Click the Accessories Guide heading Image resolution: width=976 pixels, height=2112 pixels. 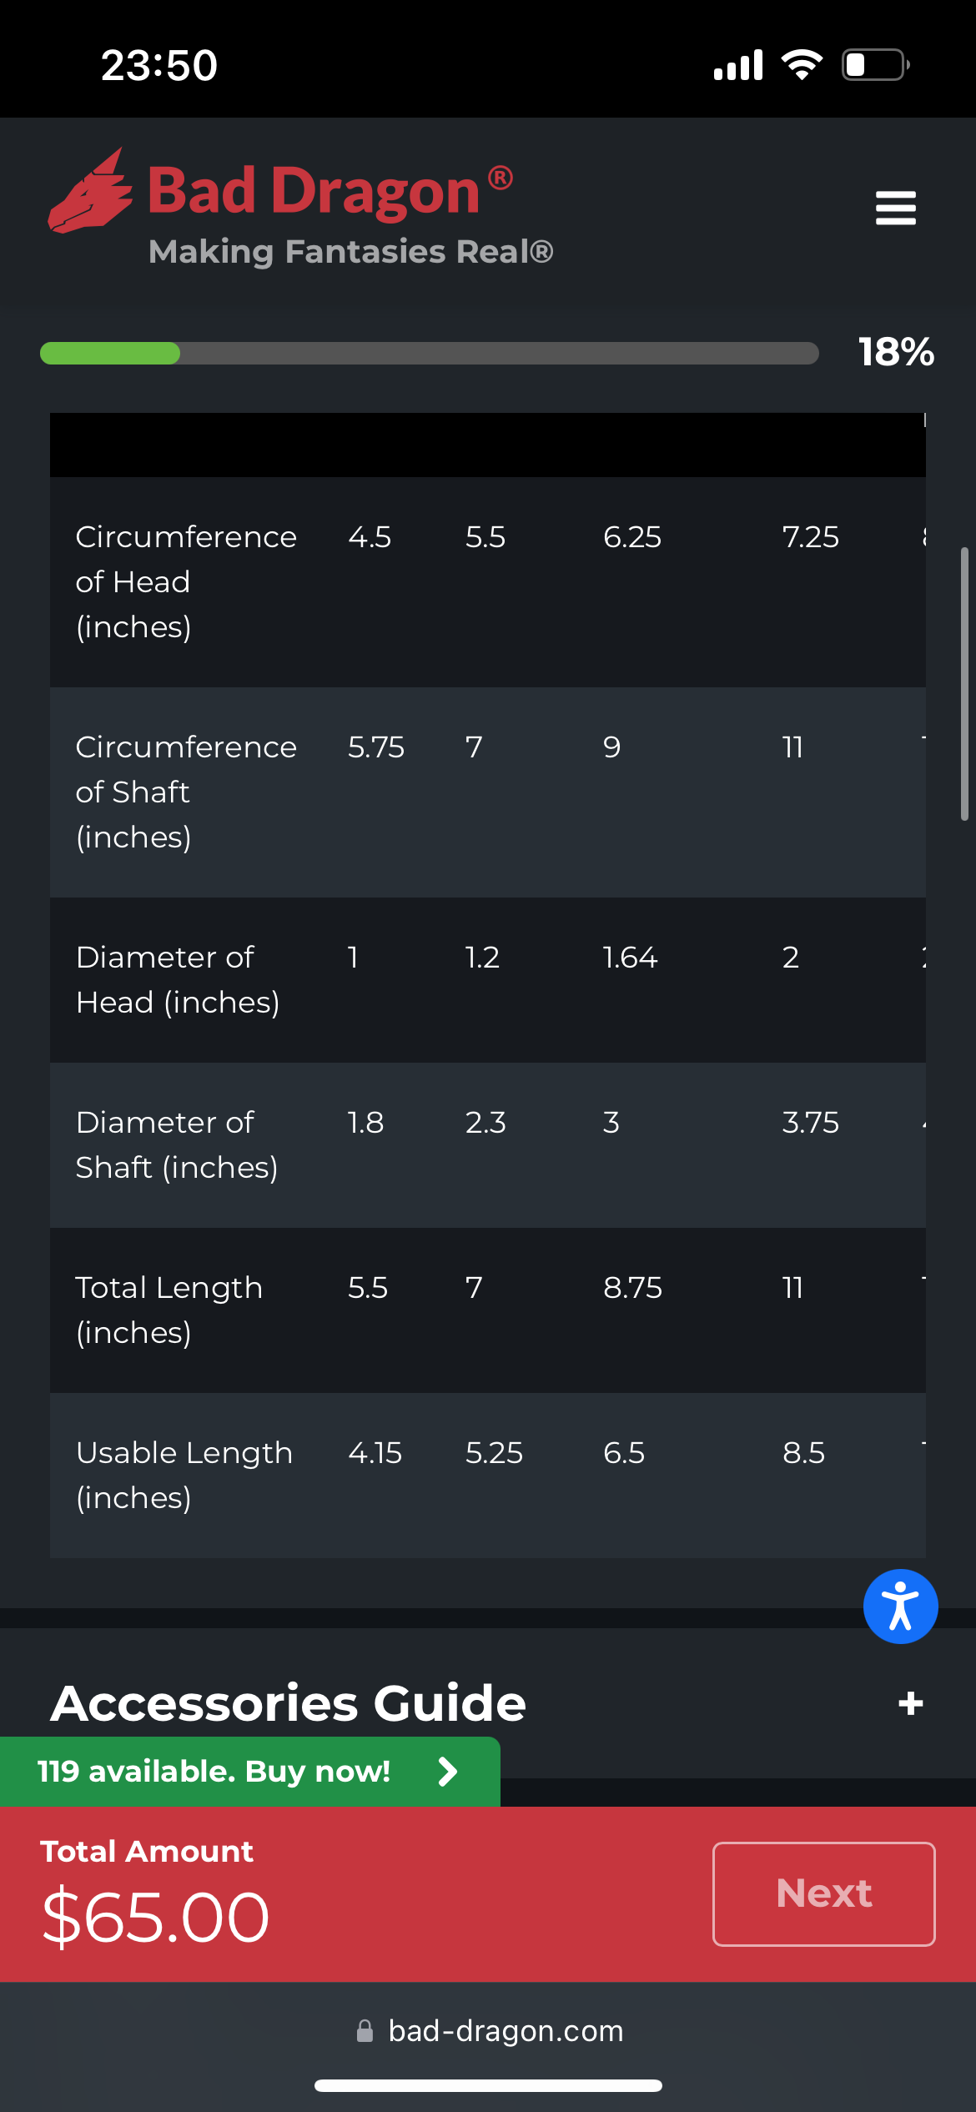[x=289, y=1703]
